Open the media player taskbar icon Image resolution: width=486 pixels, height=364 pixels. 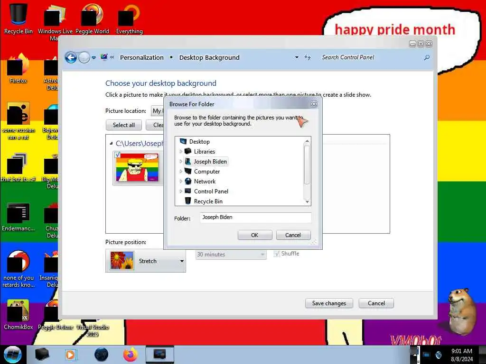(70, 355)
